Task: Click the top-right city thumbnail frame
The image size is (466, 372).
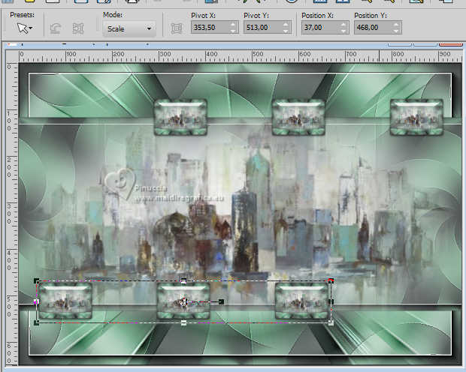Action: point(416,118)
